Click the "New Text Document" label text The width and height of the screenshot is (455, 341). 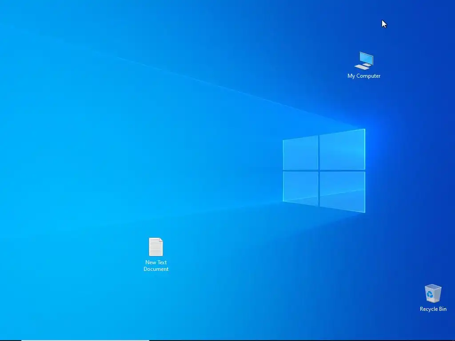point(156,266)
